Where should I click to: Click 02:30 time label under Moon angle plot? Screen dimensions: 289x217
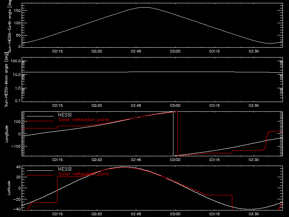97,106
